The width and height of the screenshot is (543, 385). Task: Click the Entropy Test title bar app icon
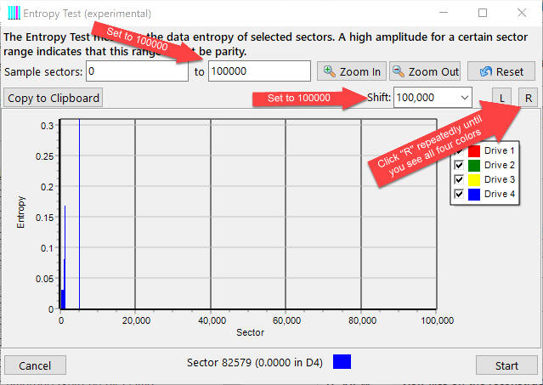[14, 14]
